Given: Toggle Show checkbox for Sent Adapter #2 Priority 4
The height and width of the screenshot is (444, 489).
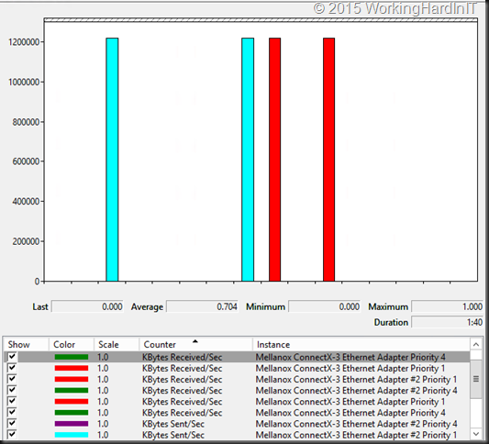Looking at the screenshot, I should [12, 424].
